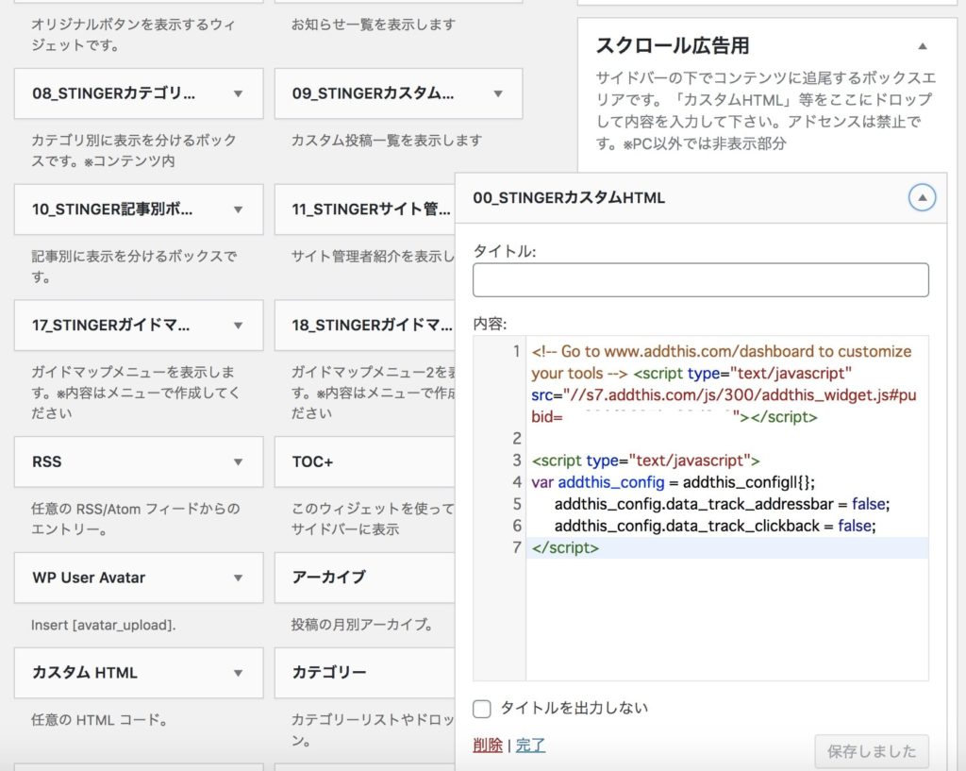Expand the WP User Avatar widget arrow

[x=238, y=578]
